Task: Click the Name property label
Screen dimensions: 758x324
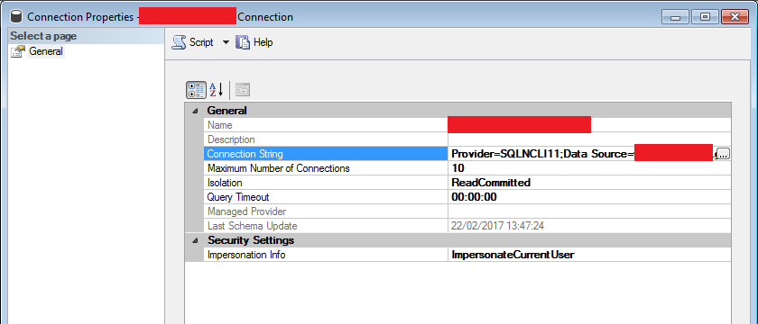Action: point(220,125)
